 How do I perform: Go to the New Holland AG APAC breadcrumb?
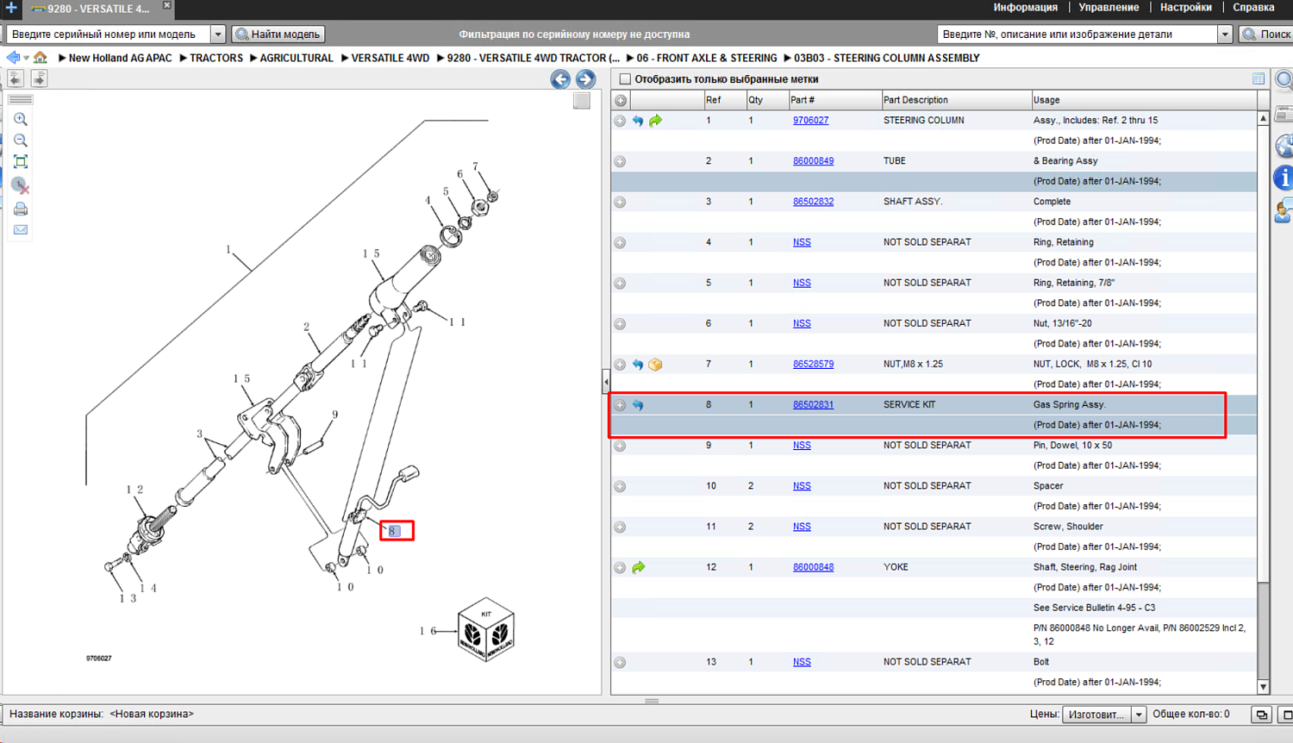tap(120, 58)
